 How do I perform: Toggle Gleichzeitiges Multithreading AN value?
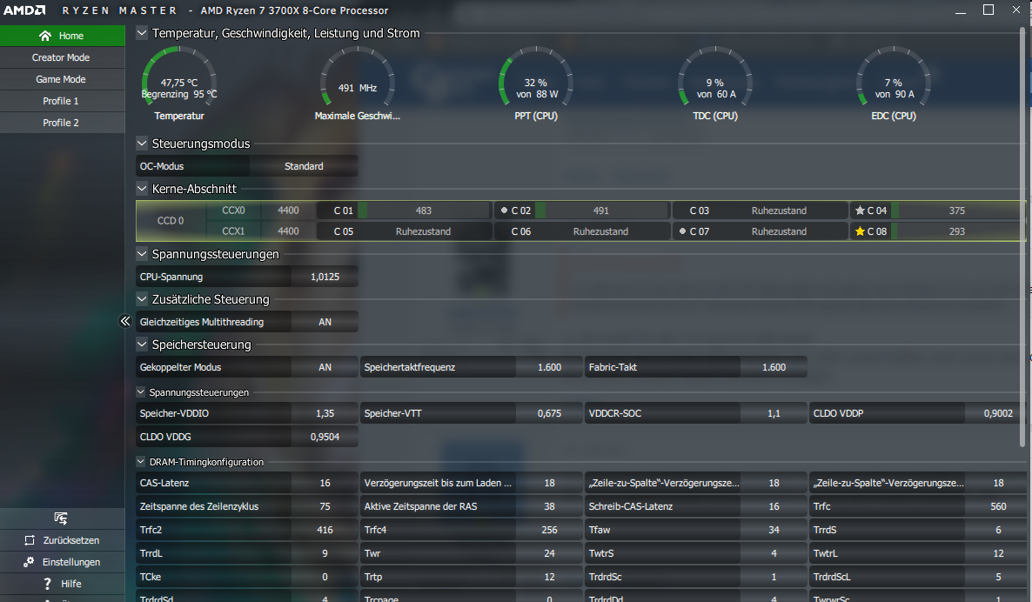tap(325, 322)
